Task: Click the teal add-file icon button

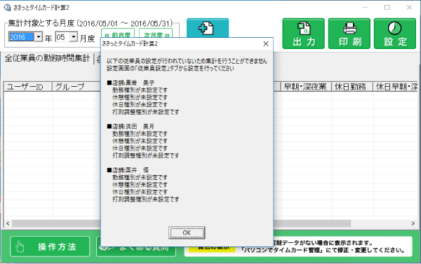Action: pyautogui.click(x=208, y=28)
